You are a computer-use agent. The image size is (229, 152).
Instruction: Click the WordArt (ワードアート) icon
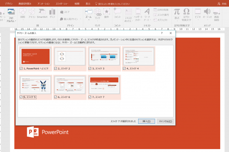(x=147, y=12)
